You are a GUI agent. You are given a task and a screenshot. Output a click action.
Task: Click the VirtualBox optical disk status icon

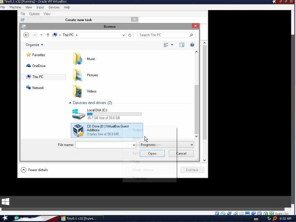pos(223,214)
